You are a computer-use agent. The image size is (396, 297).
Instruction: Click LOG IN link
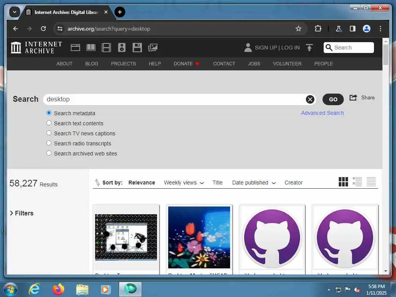[x=290, y=48]
